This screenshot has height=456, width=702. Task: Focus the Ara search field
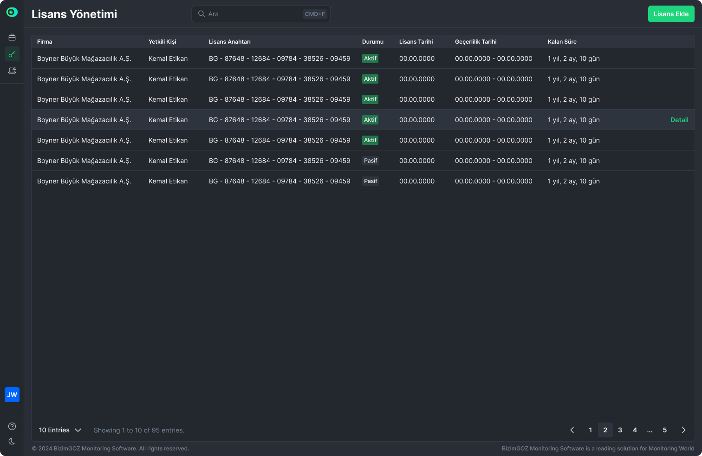261,14
